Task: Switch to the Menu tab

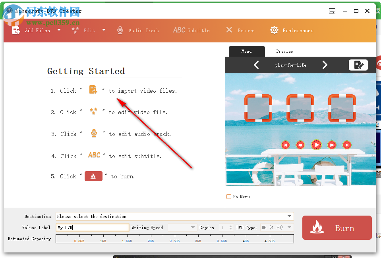Action: [247, 51]
